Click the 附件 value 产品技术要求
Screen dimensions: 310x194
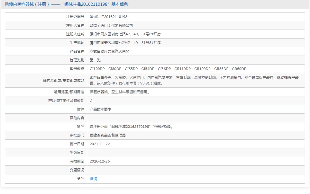[103, 109]
